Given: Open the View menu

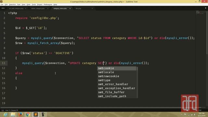Looking at the screenshot, I should (x=23, y=5).
